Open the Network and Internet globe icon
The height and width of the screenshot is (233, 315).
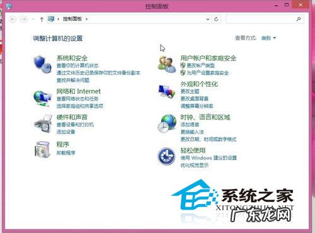click(43, 98)
